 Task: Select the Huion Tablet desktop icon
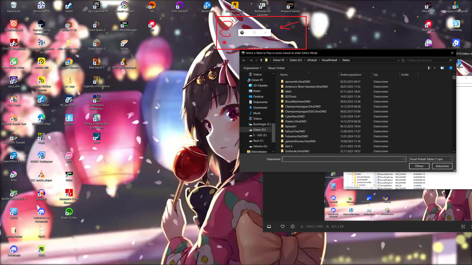pos(41,101)
